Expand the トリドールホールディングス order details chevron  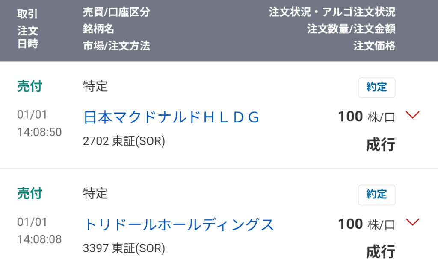coord(413,222)
